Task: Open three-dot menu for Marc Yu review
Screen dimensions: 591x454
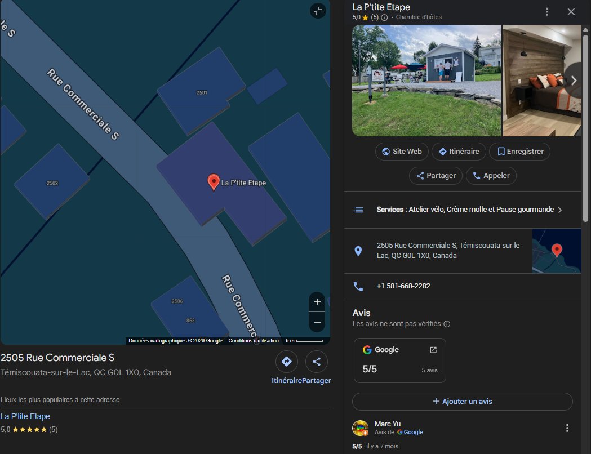Action: point(567,428)
